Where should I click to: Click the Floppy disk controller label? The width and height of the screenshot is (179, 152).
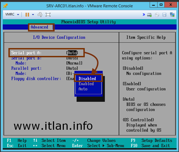36,79
